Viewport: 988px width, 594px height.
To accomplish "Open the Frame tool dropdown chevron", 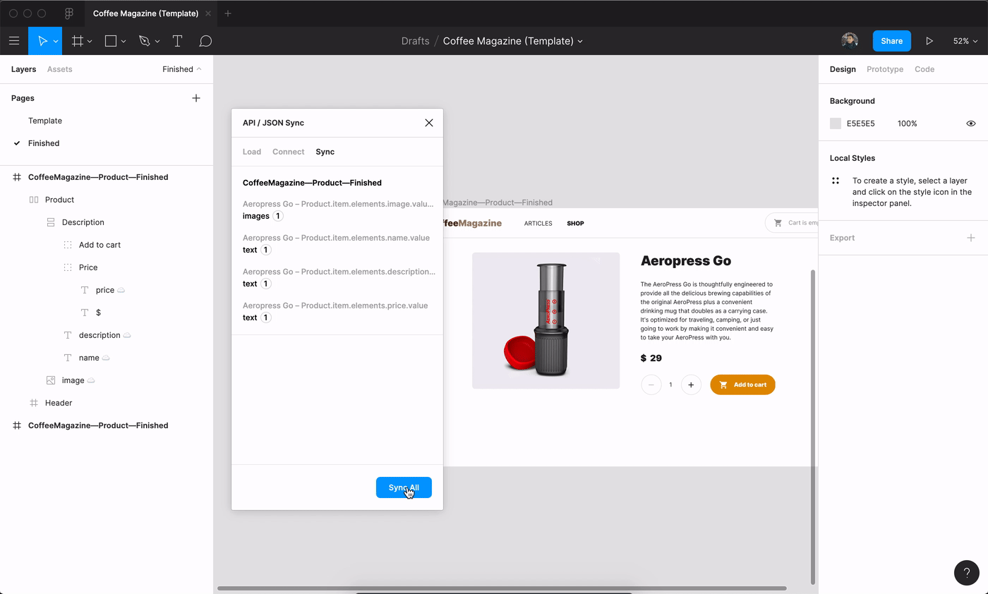I will point(90,42).
